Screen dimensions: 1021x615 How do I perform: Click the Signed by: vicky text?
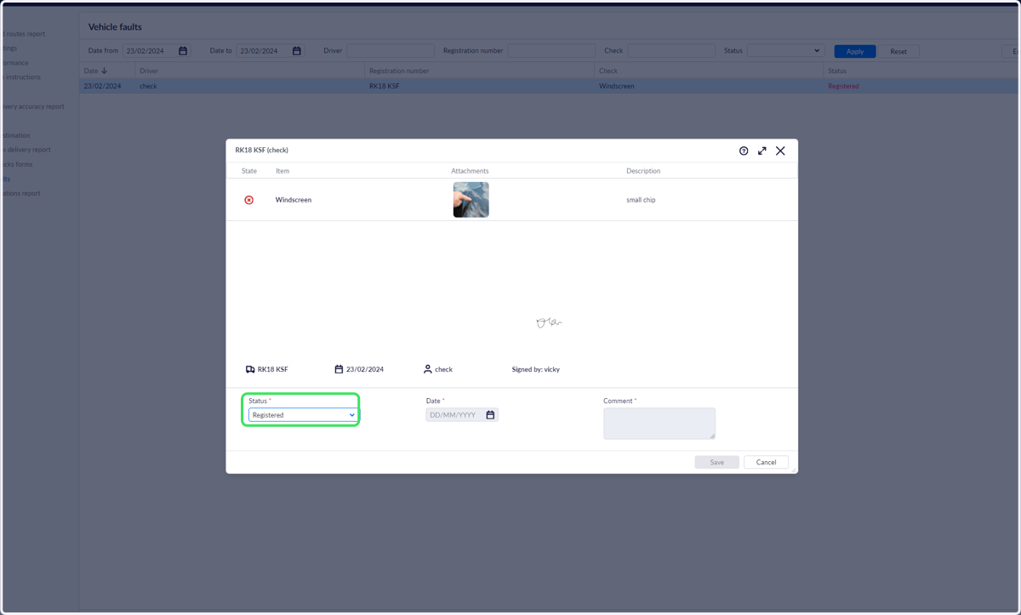(x=536, y=369)
